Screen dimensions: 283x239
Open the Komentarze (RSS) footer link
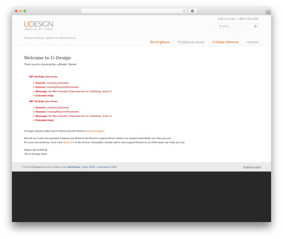pyautogui.click(x=107, y=167)
